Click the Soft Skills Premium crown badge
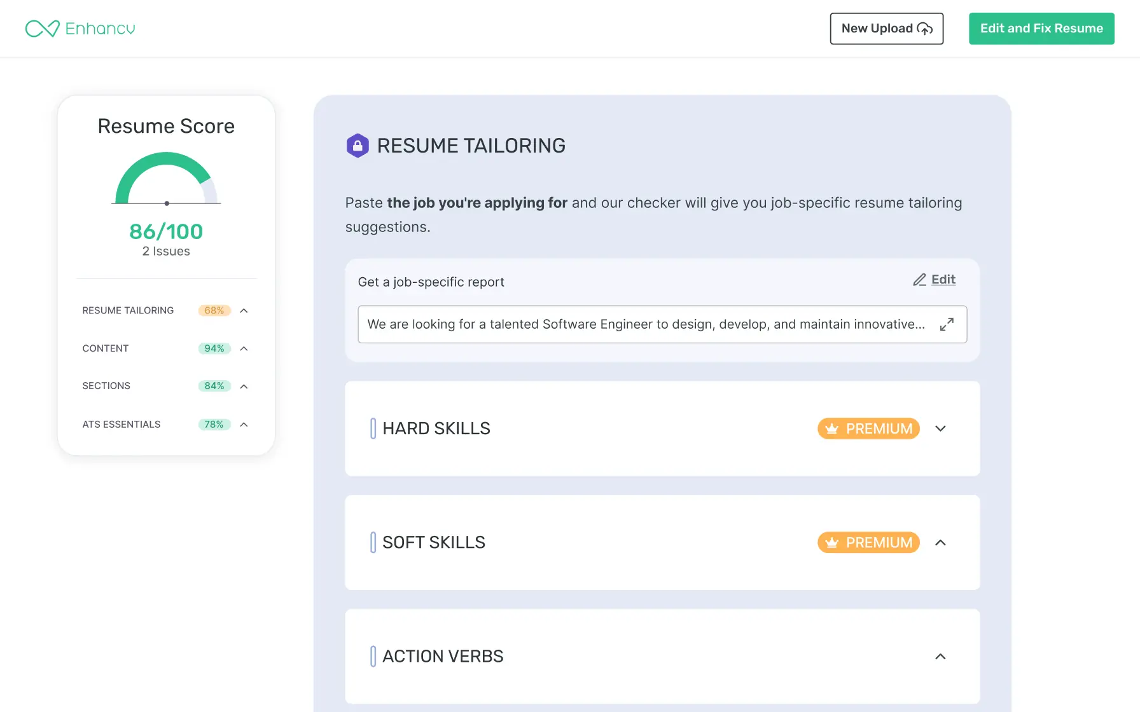 pyautogui.click(x=868, y=542)
